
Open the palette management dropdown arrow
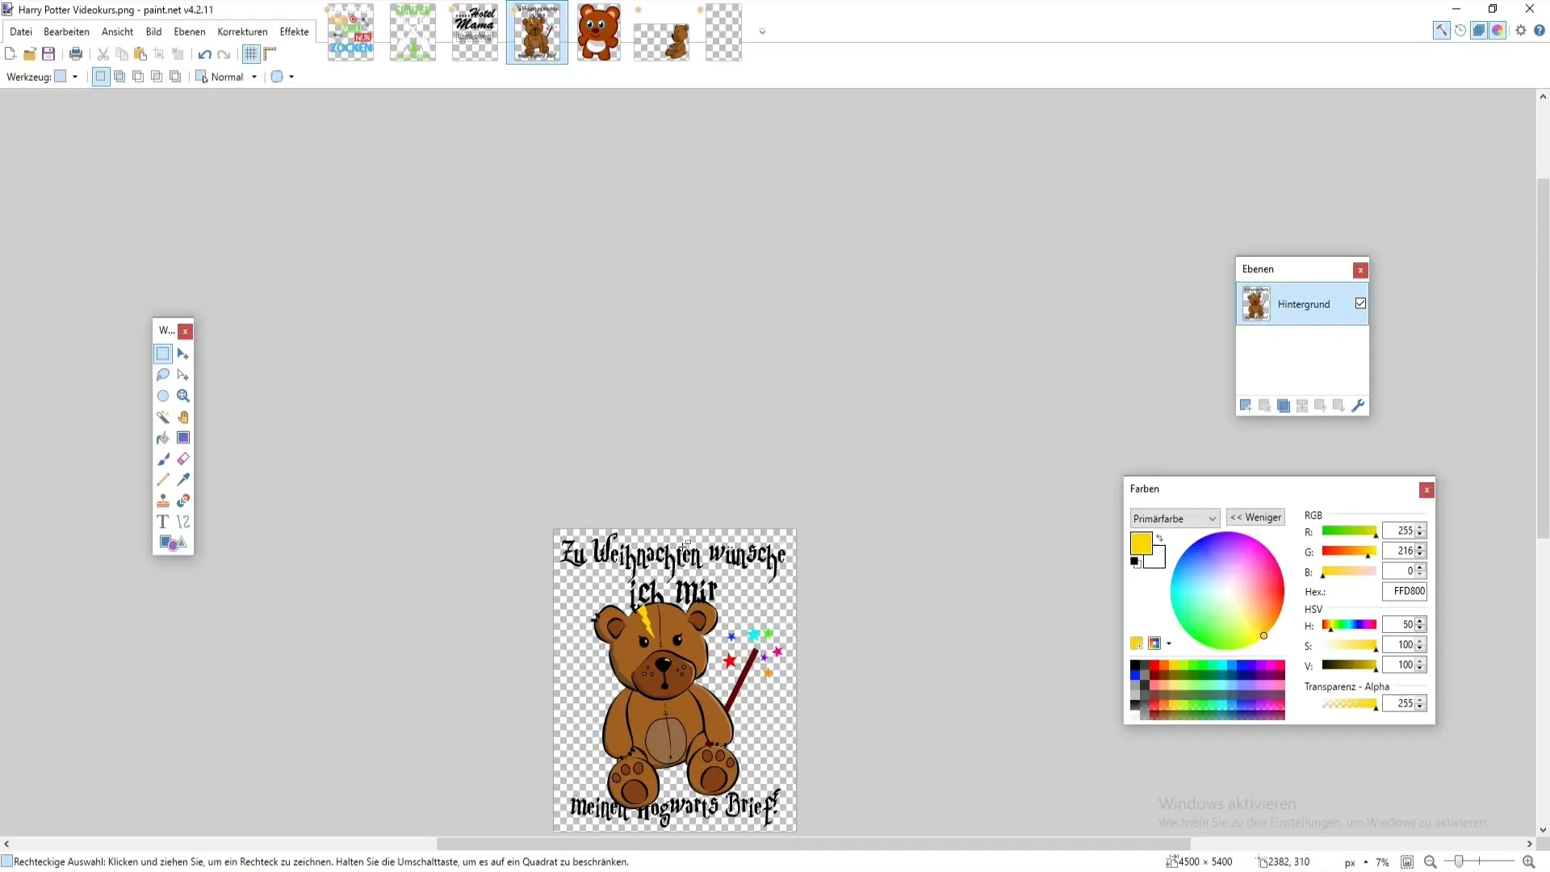[x=1169, y=644]
